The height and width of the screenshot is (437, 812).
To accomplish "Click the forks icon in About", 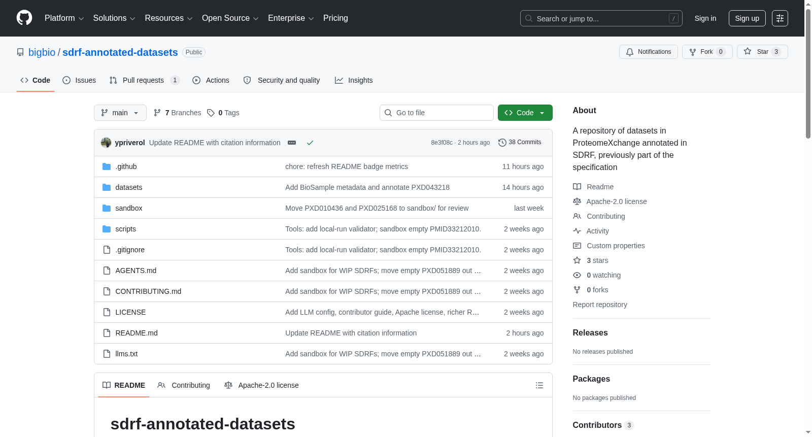I will 577,290.
